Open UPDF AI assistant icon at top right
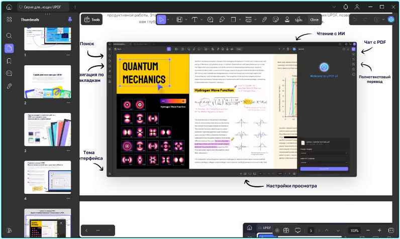The height and width of the screenshot is (239, 400). [391, 20]
